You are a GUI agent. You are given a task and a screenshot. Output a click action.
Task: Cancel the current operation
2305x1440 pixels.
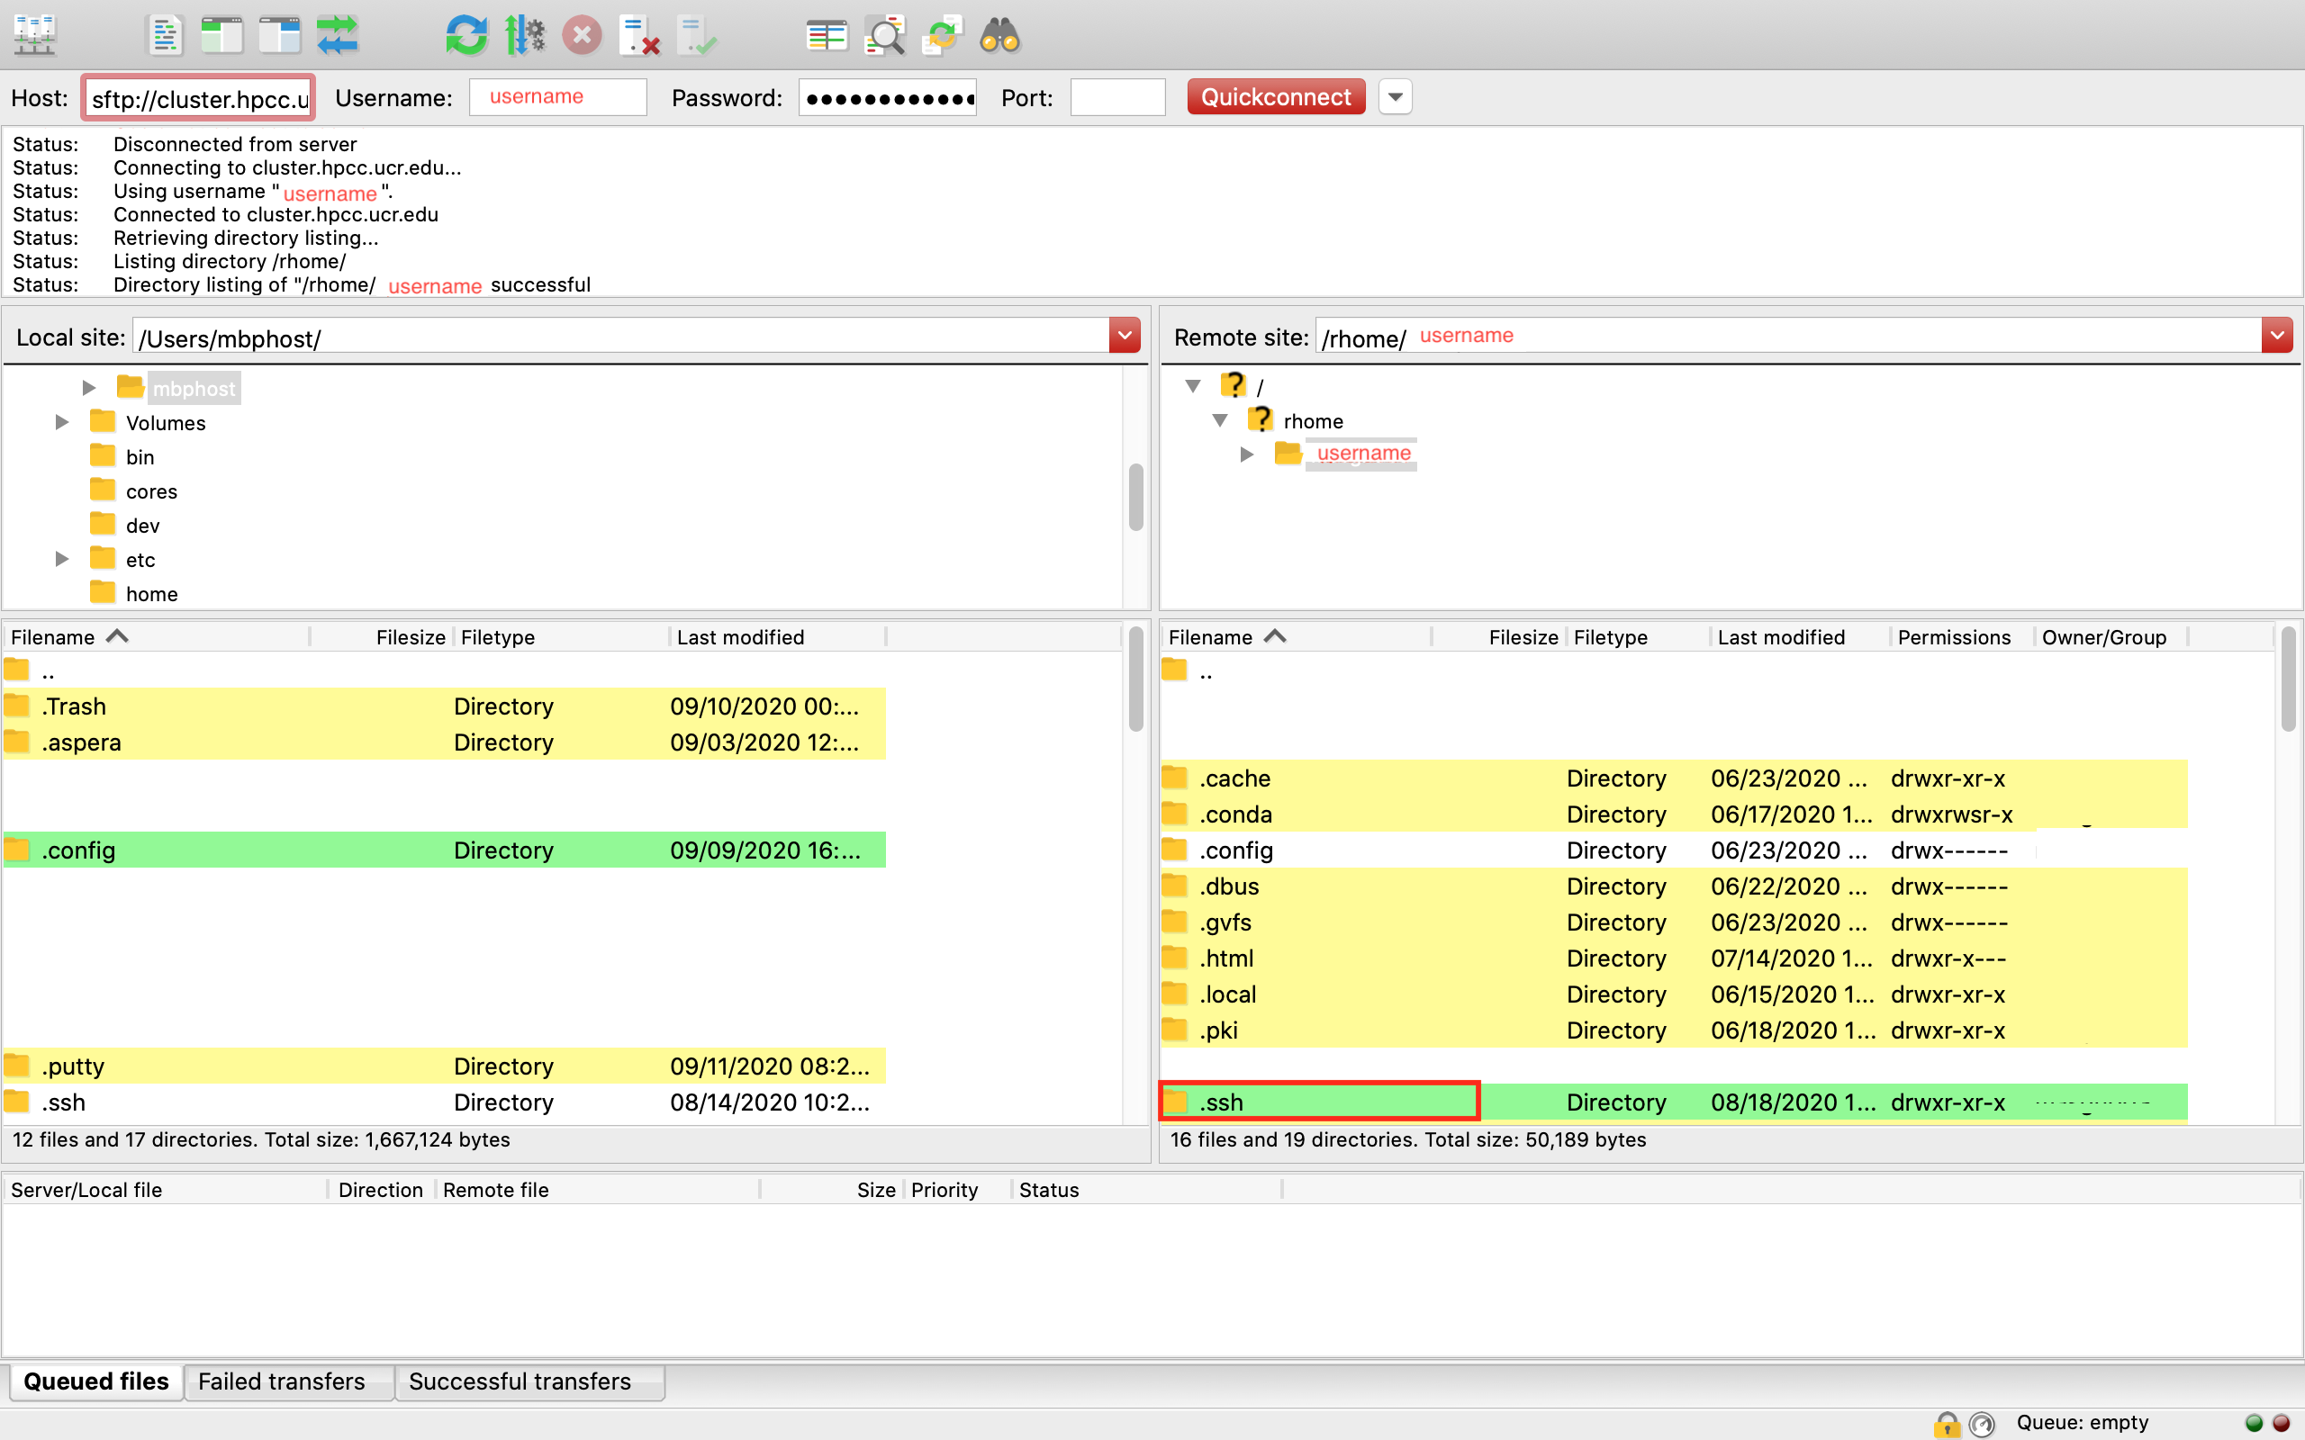[x=581, y=35]
